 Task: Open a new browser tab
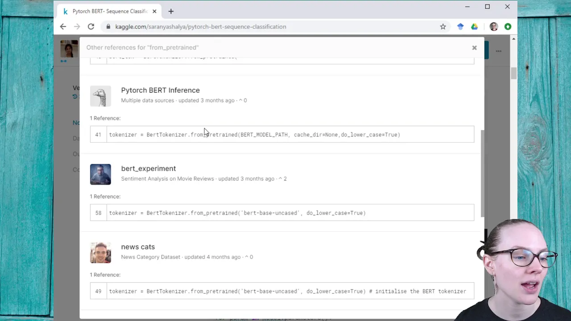tap(171, 11)
